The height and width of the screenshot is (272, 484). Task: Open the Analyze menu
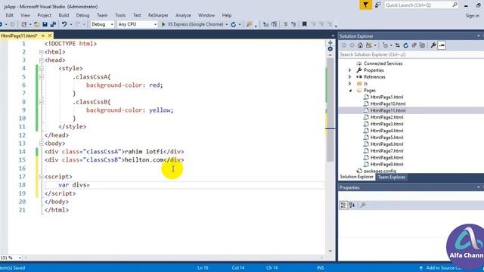pos(183,15)
